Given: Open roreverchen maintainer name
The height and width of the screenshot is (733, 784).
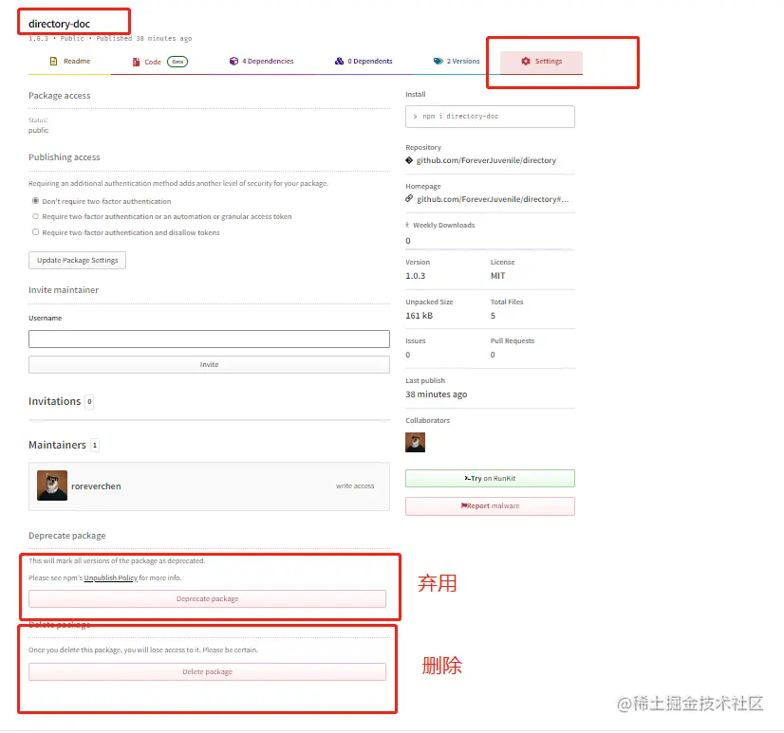Looking at the screenshot, I should [x=96, y=486].
